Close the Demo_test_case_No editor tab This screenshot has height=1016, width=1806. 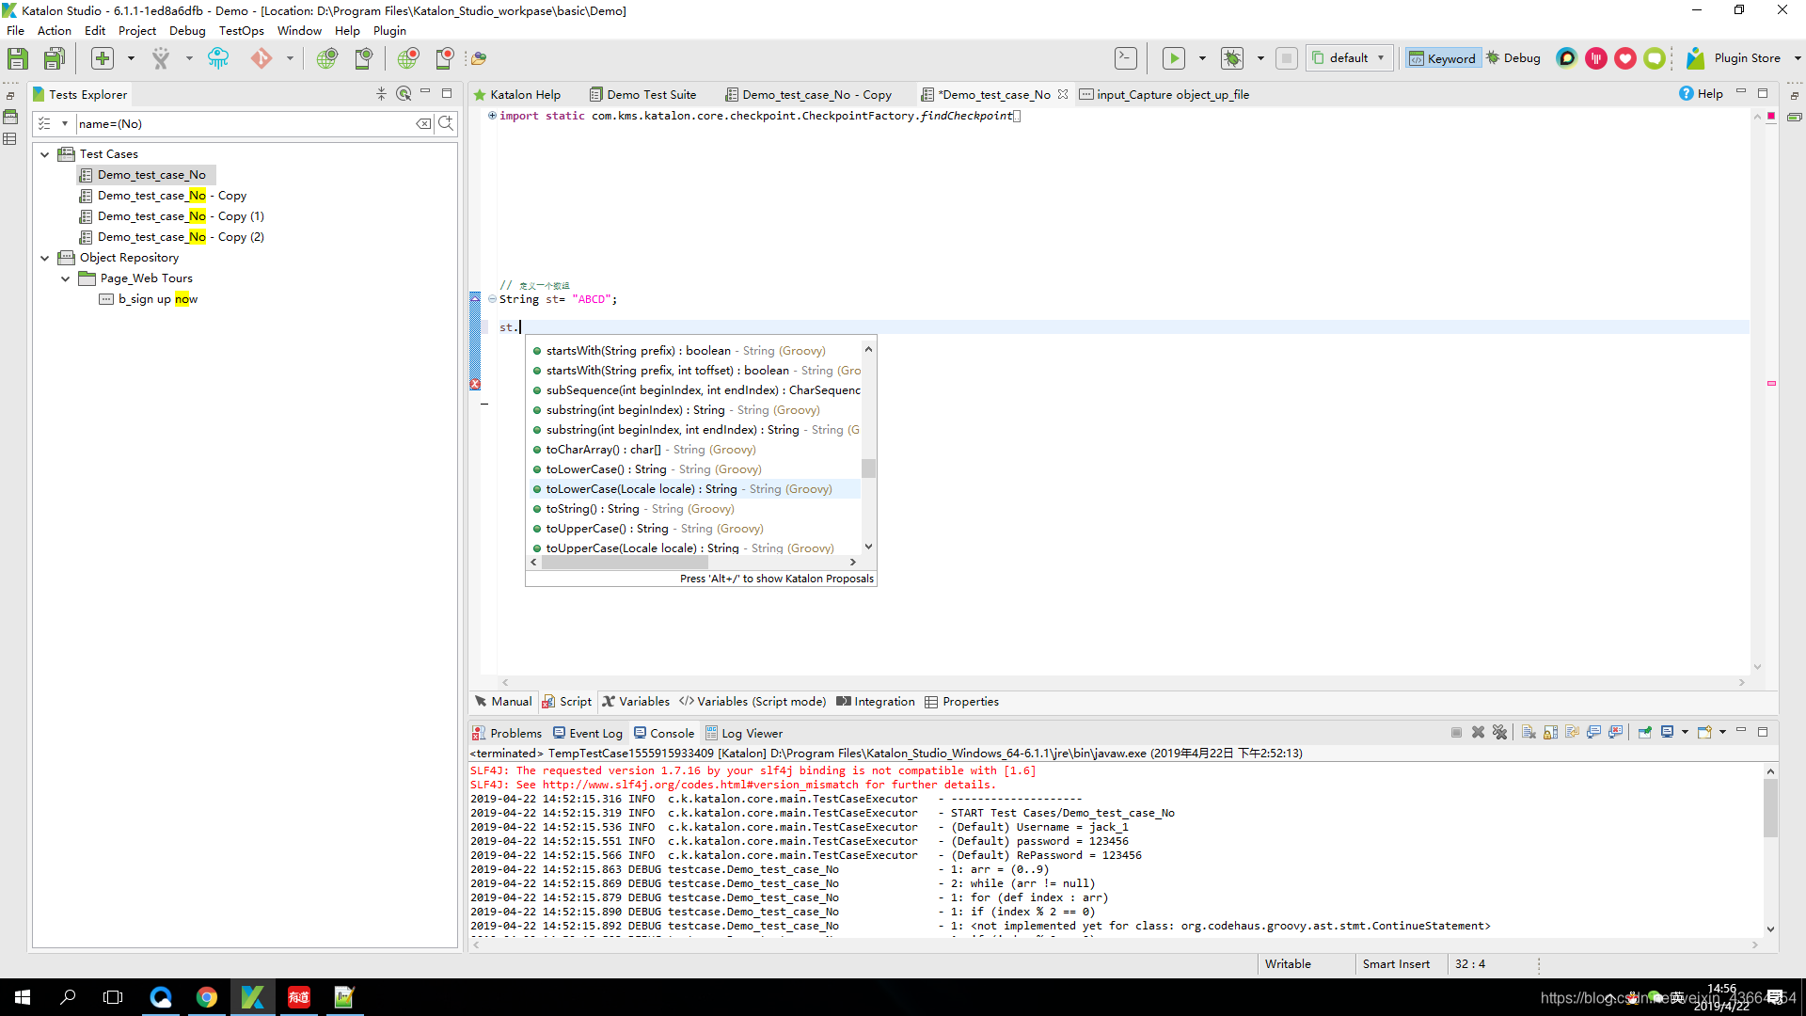pyautogui.click(x=1063, y=94)
